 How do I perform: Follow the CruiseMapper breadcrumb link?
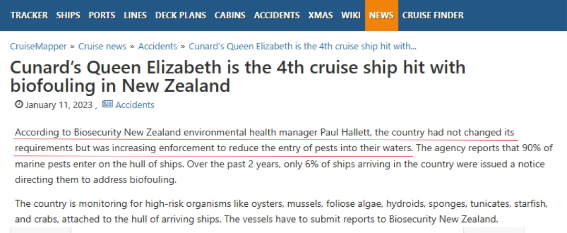pyautogui.click(x=38, y=46)
